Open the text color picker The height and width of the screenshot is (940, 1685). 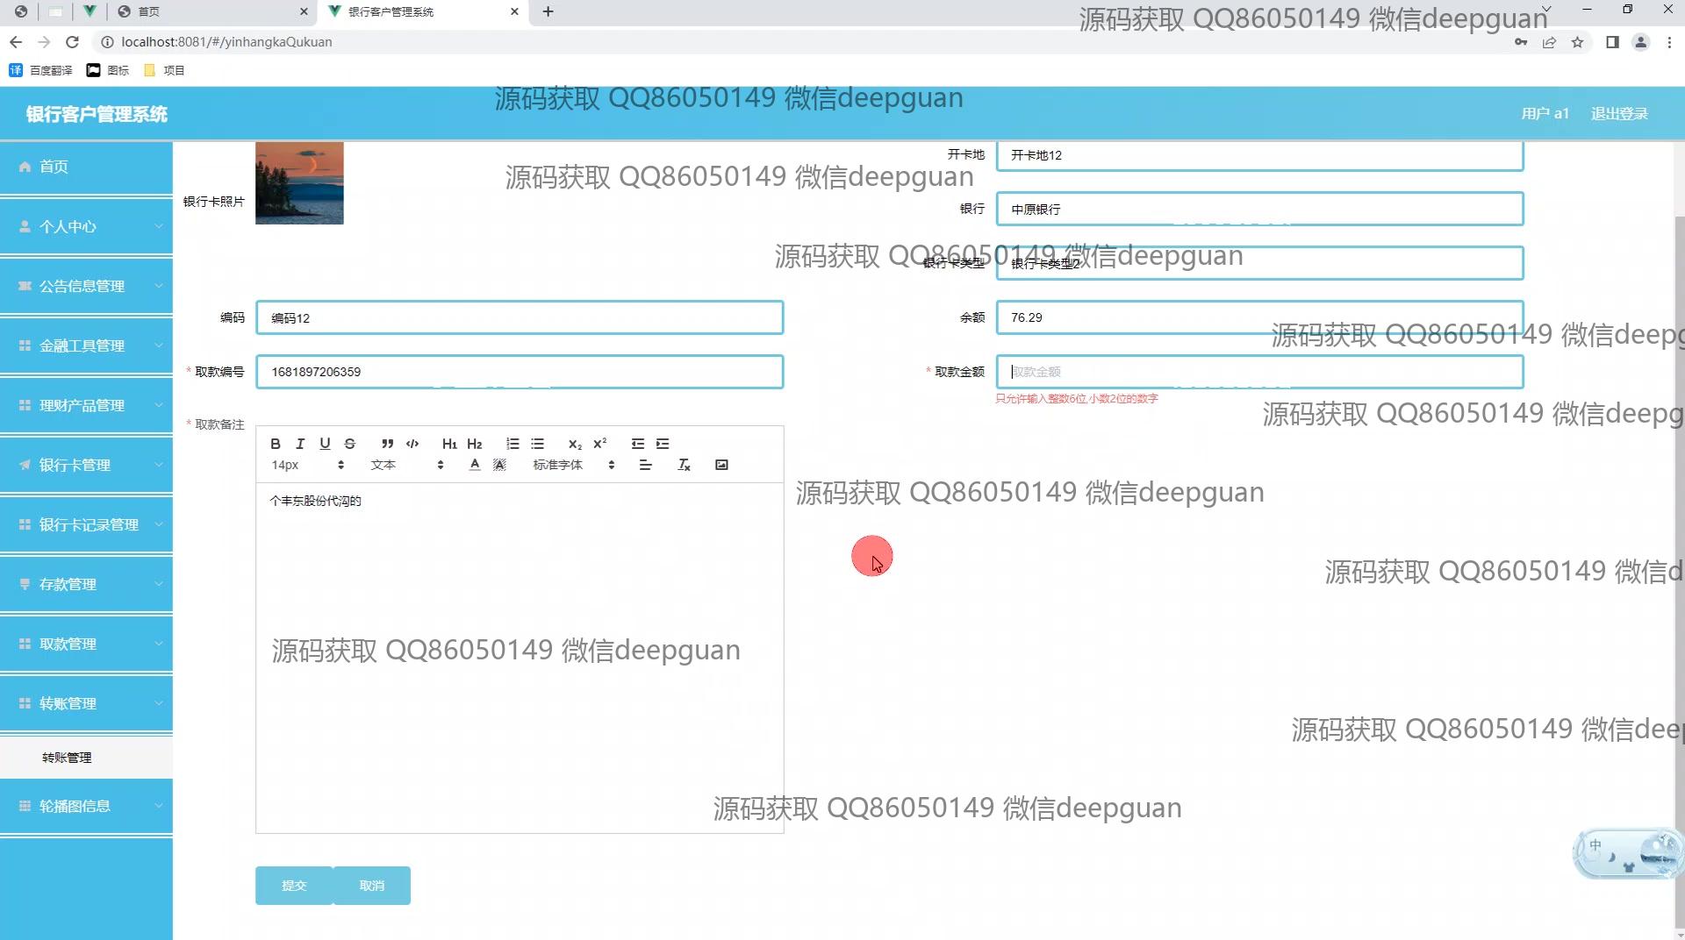[475, 465]
